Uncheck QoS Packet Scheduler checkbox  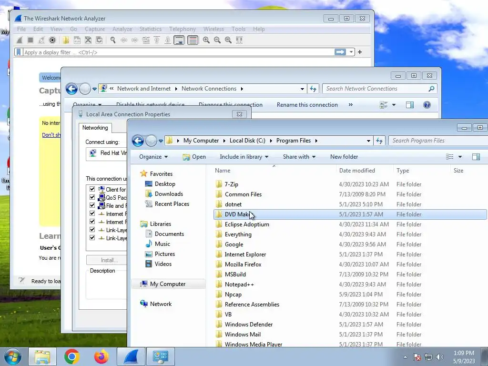92,197
